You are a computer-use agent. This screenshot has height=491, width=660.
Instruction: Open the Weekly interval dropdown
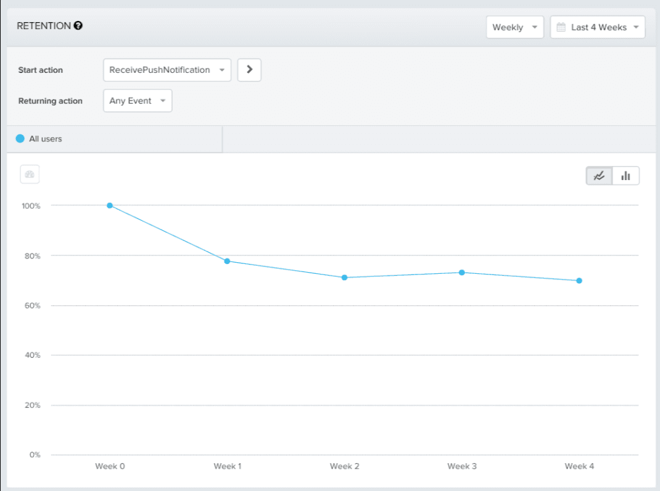(514, 27)
